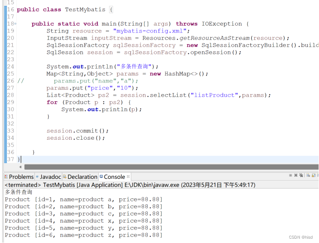
Task: Click the commented params.put("name","a") line
Action: [x=96, y=81]
